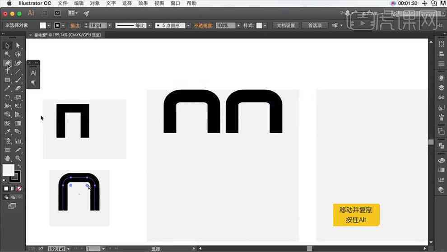Open the fill color dropdown arrow

pos(49,26)
